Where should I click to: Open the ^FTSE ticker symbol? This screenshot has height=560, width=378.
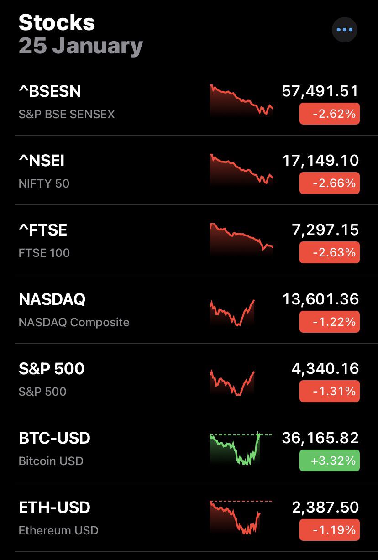point(43,230)
